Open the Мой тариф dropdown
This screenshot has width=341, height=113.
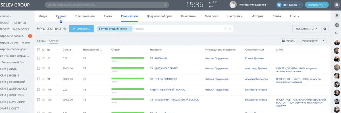coord(290,5)
